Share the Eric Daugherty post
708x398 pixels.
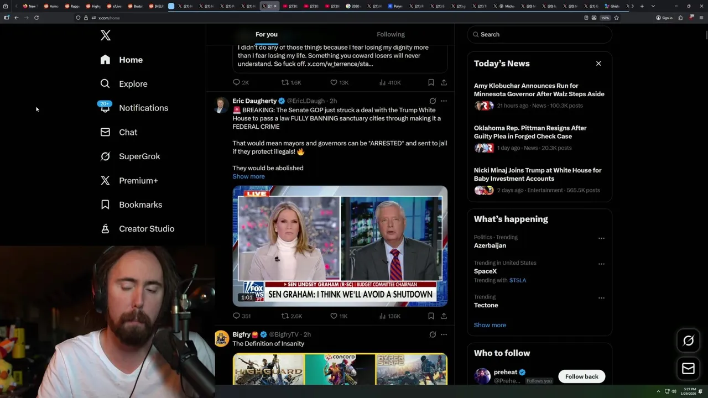444,316
